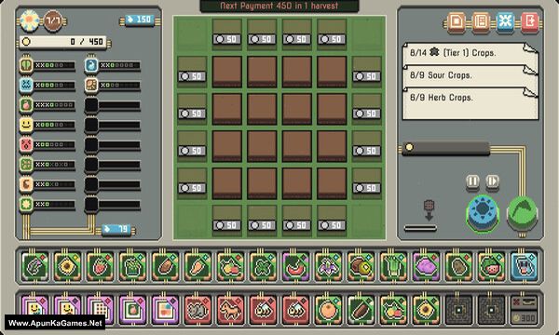
Task: Pick the purple multicolor shapes card
Action: (x=166, y=310)
